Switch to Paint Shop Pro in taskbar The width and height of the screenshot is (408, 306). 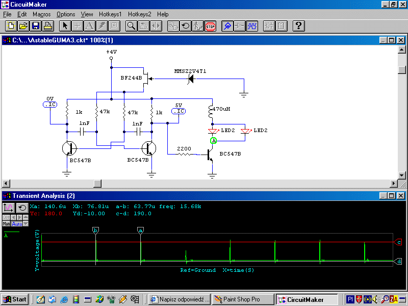point(242,299)
